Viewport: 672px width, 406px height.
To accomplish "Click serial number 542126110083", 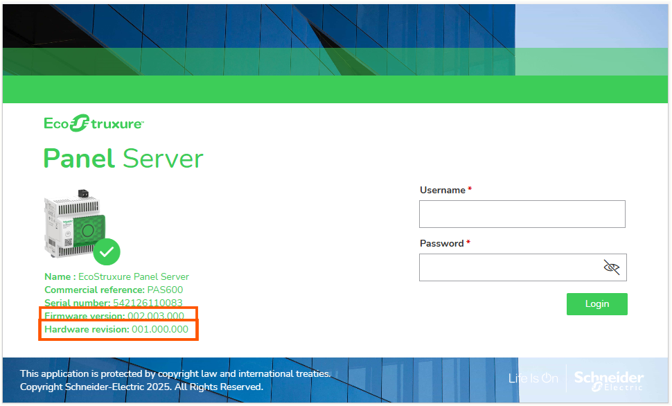I will pyautogui.click(x=148, y=303).
